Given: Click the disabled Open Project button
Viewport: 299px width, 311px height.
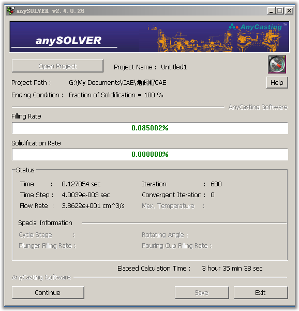Looking at the screenshot, I should click(57, 66).
